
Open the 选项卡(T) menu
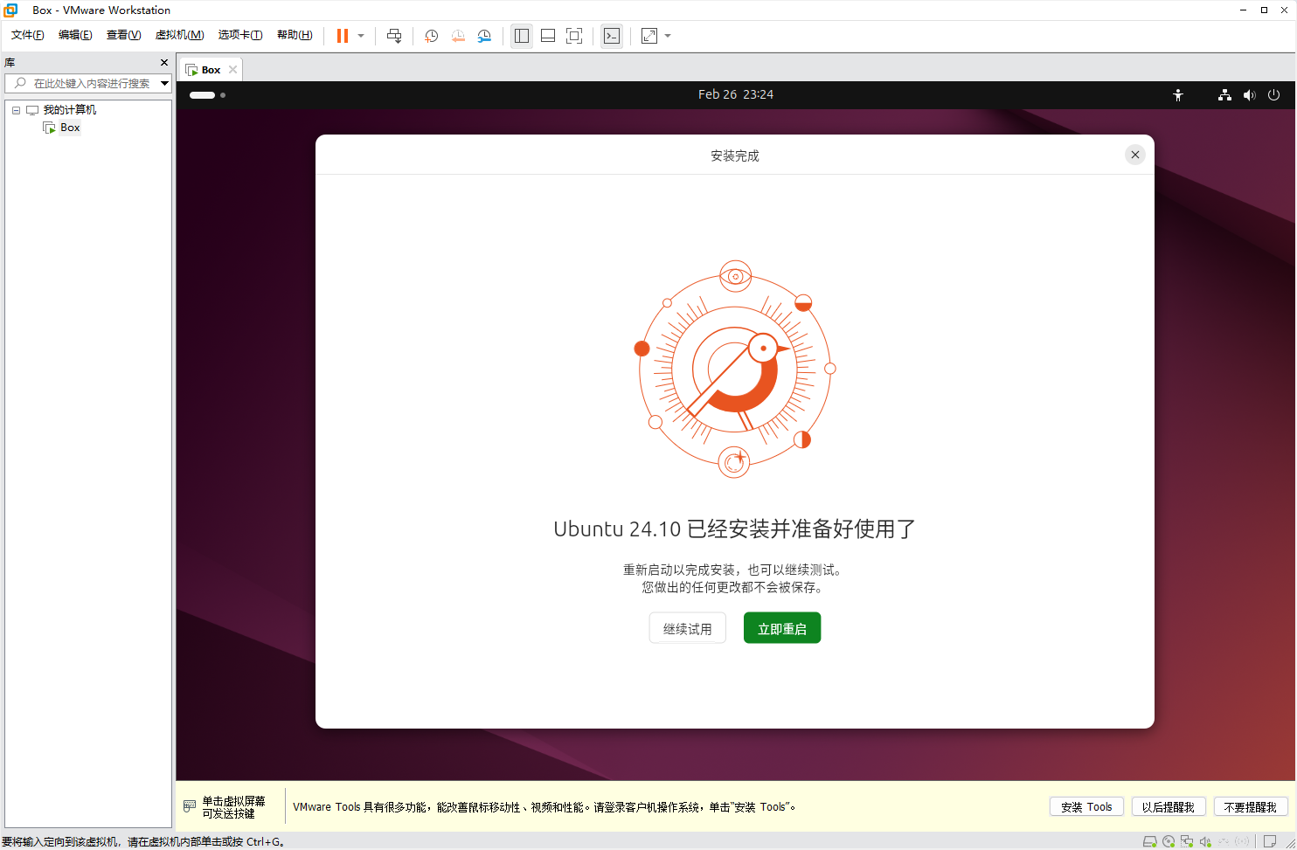tap(240, 35)
